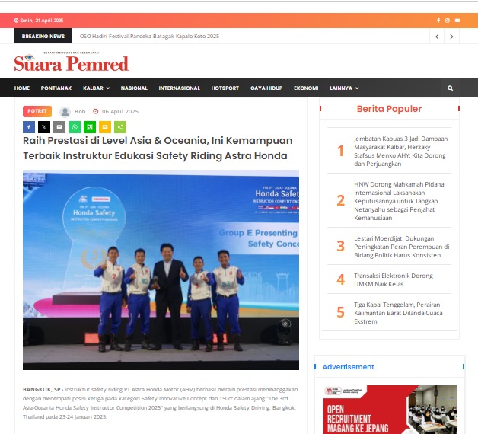Expand the Lainnya menu dropdown
The height and width of the screenshot is (434, 478).
(x=344, y=88)
